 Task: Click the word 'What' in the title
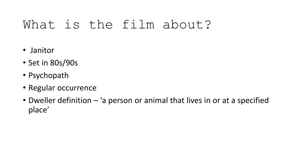(x=39, y=25)
